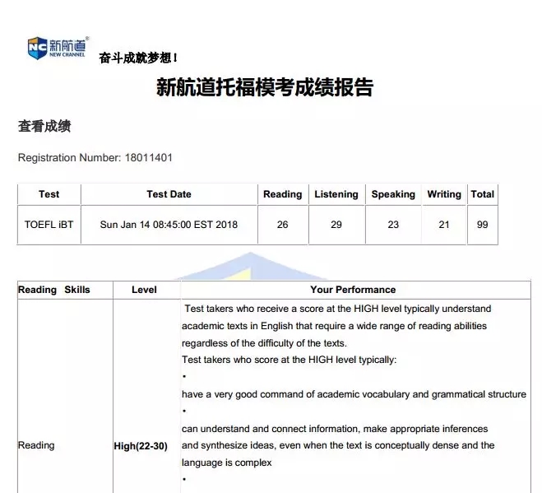Click the TOEFL iBT cell
The height and width of the screenshot is (493, 542).
tap(49, 225)
